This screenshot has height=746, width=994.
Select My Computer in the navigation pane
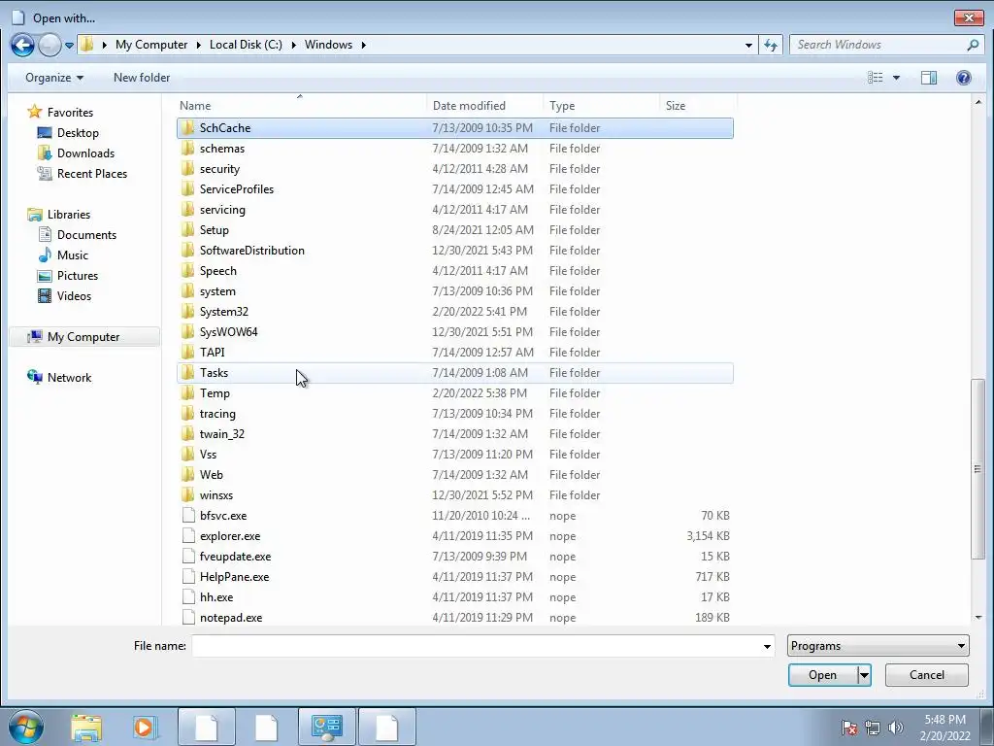coord(84,337)
